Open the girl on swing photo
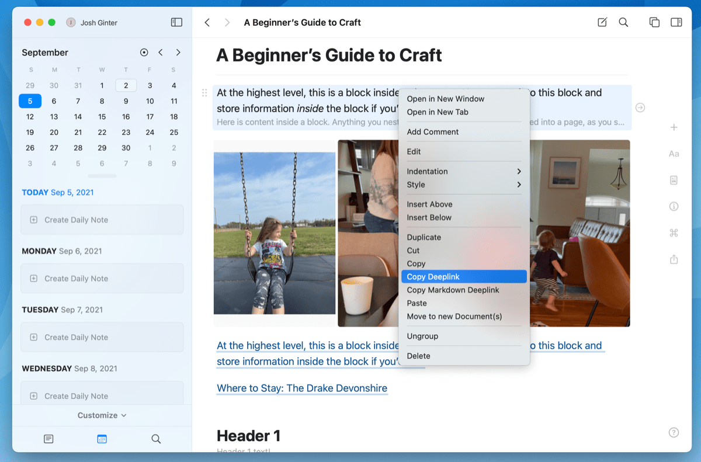 [275, 234]
